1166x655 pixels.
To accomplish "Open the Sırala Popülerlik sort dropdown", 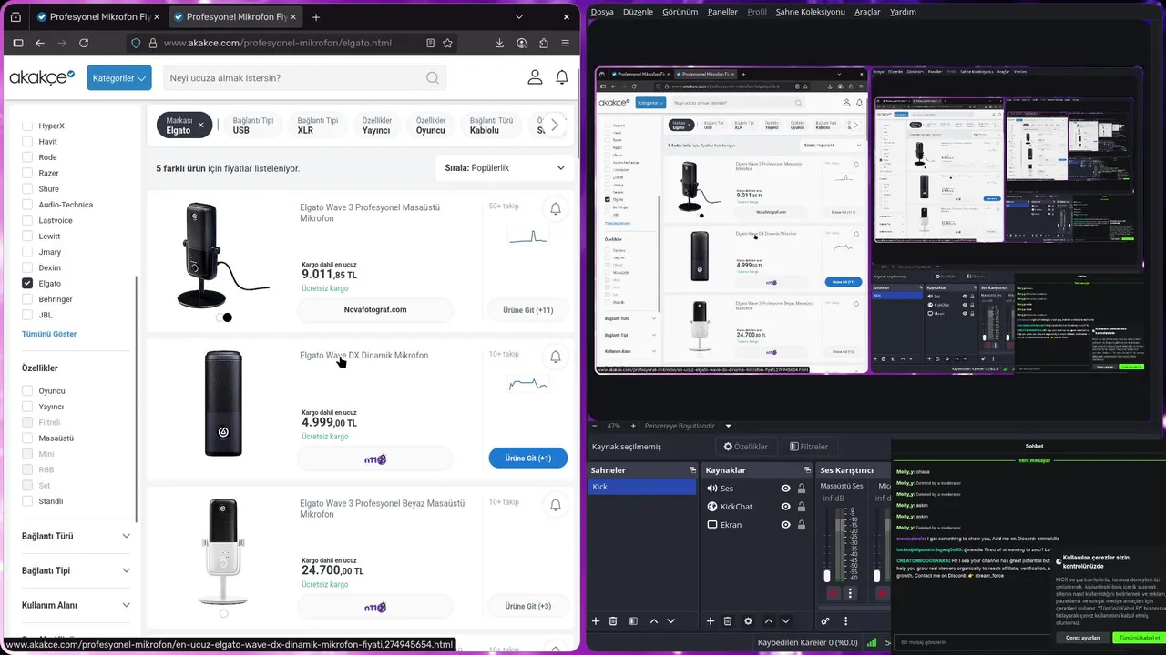I will pos(506,167).
